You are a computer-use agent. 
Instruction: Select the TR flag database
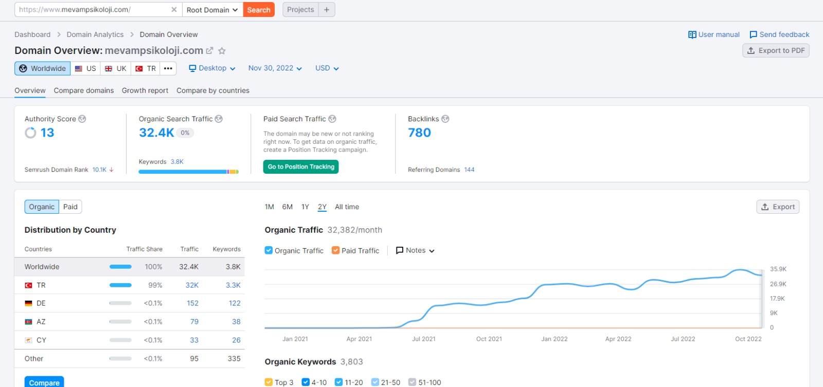pyautogui.click(x=146, y=68)
